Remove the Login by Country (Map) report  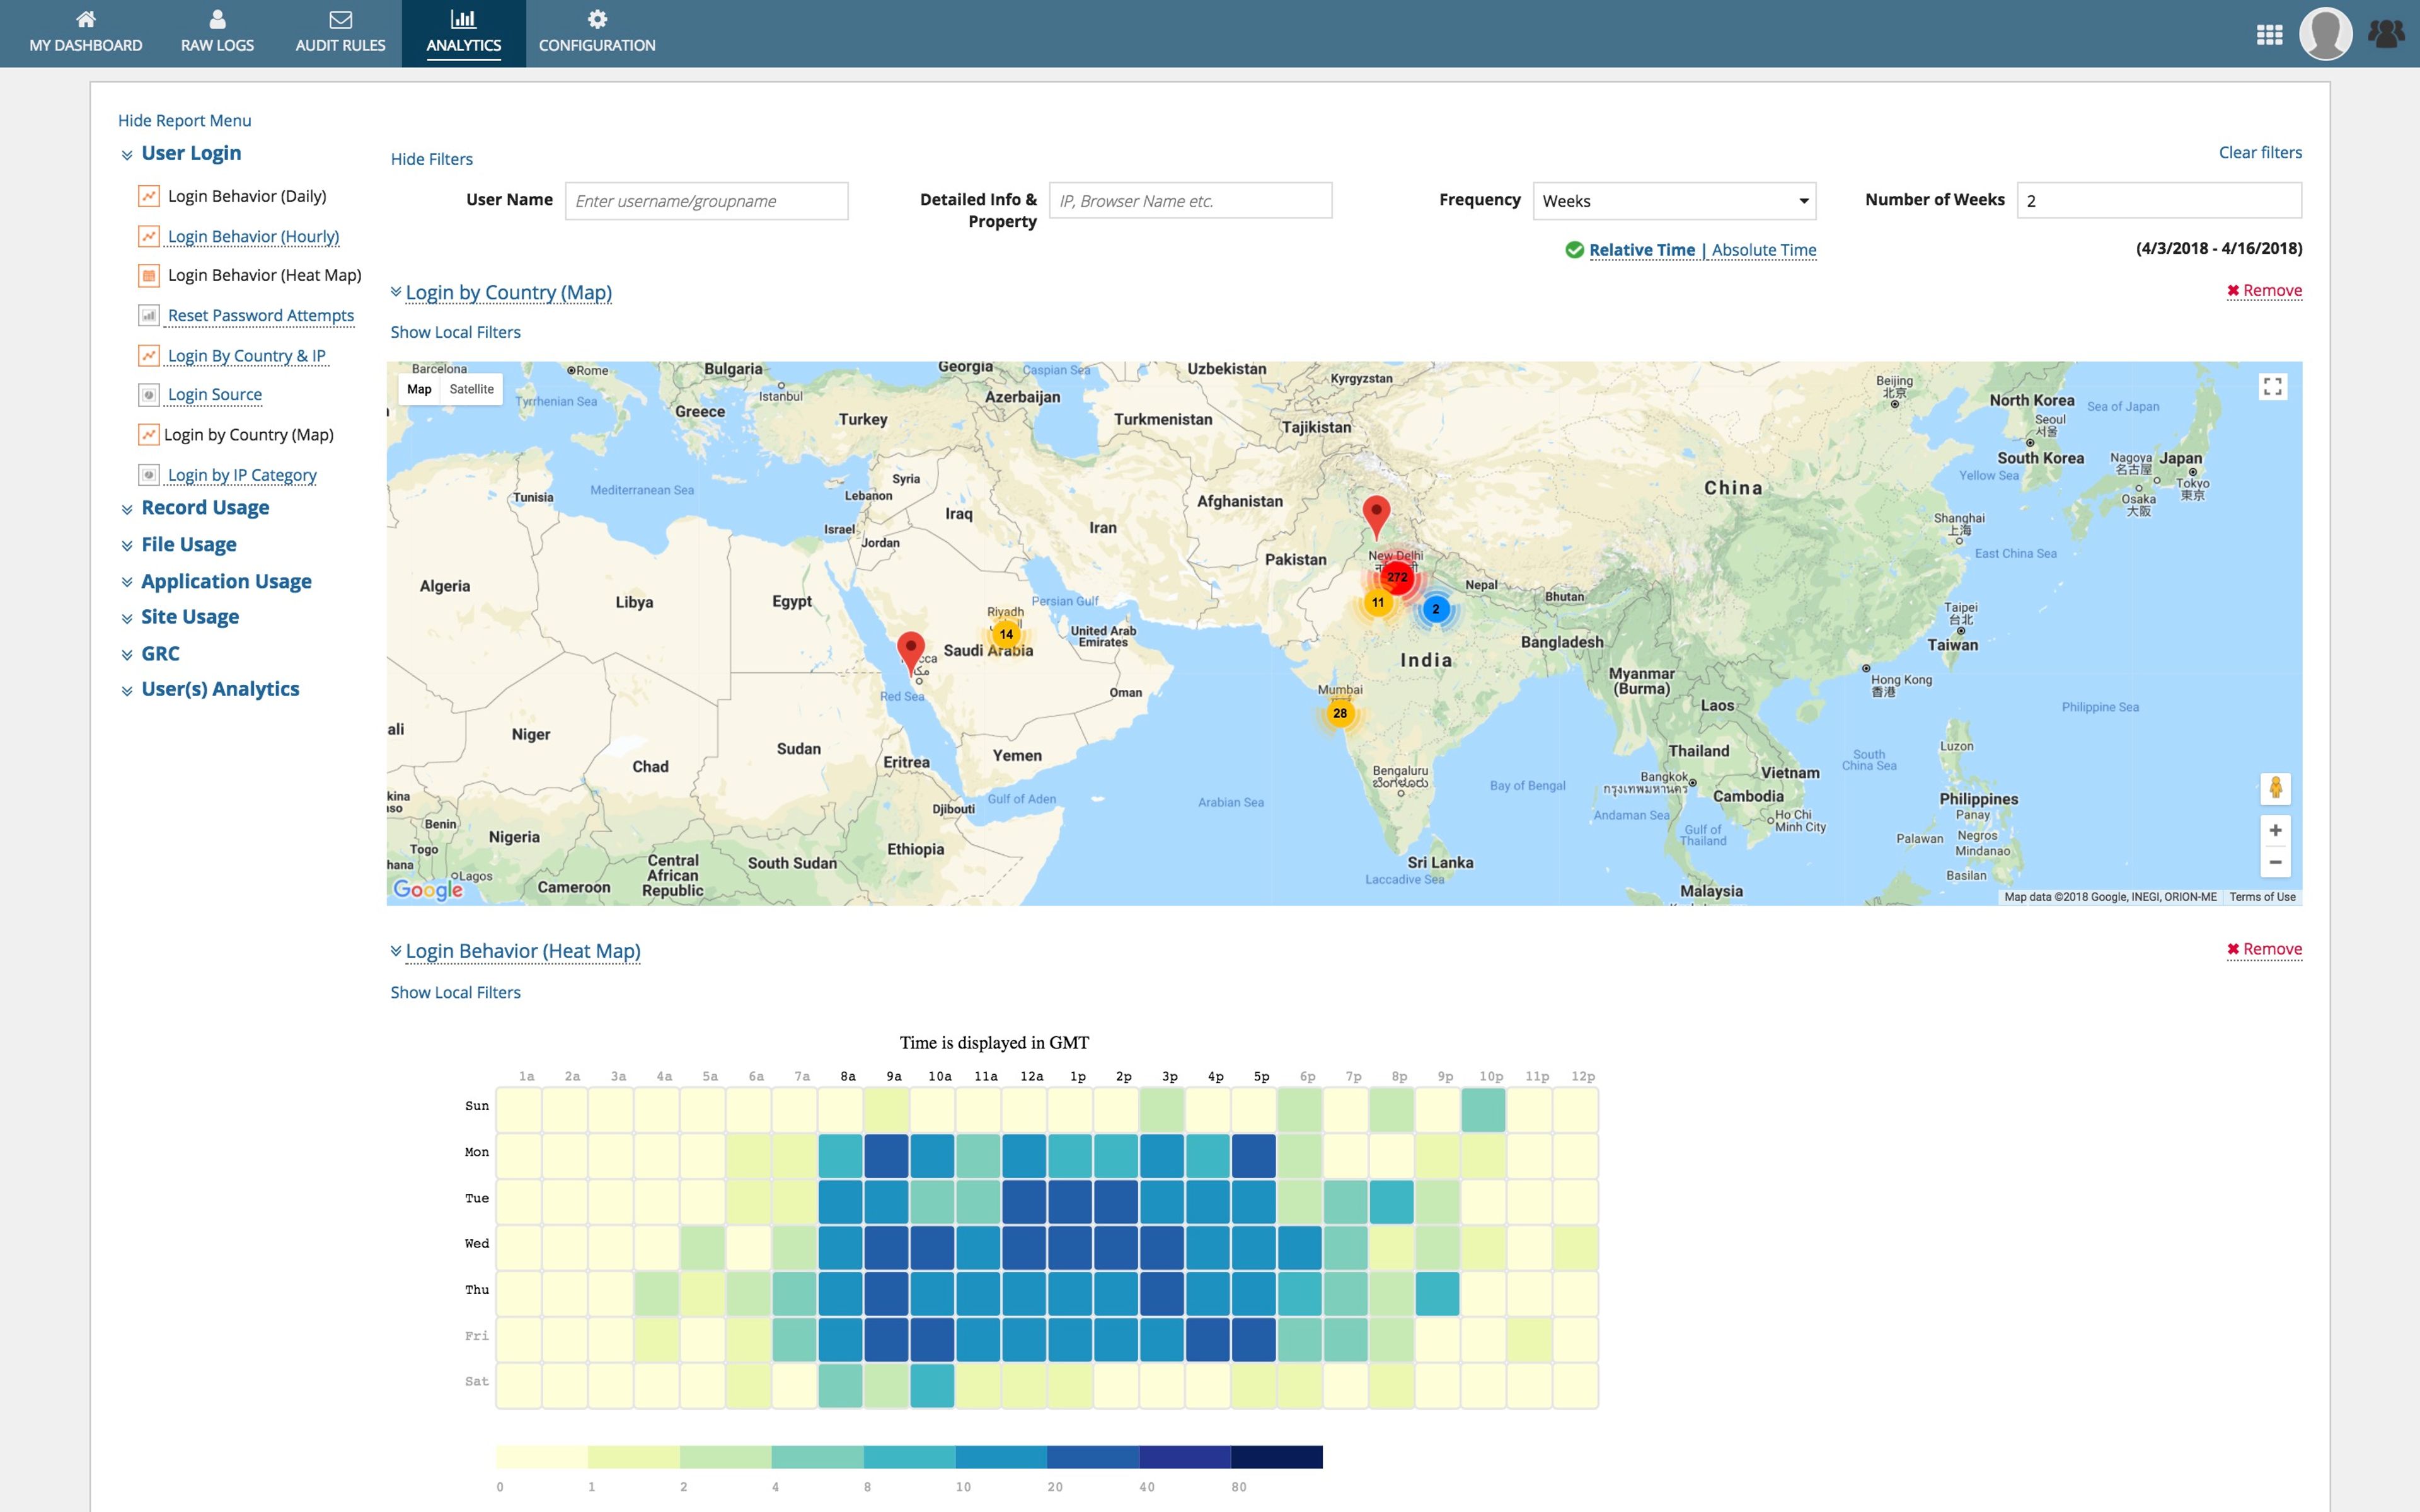click(2264, 290)
